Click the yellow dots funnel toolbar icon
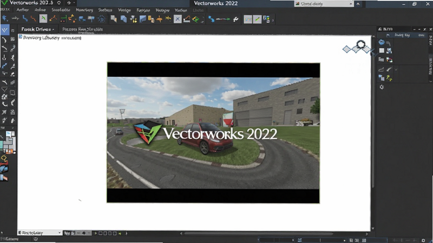This screenshot has height=243, width=433. click(133, 19)
